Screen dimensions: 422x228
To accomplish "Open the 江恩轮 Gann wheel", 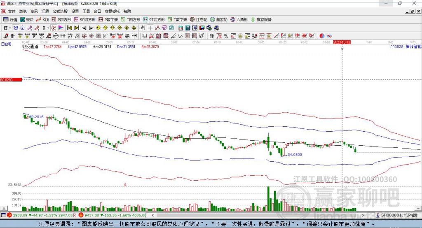I will [198, 20].
